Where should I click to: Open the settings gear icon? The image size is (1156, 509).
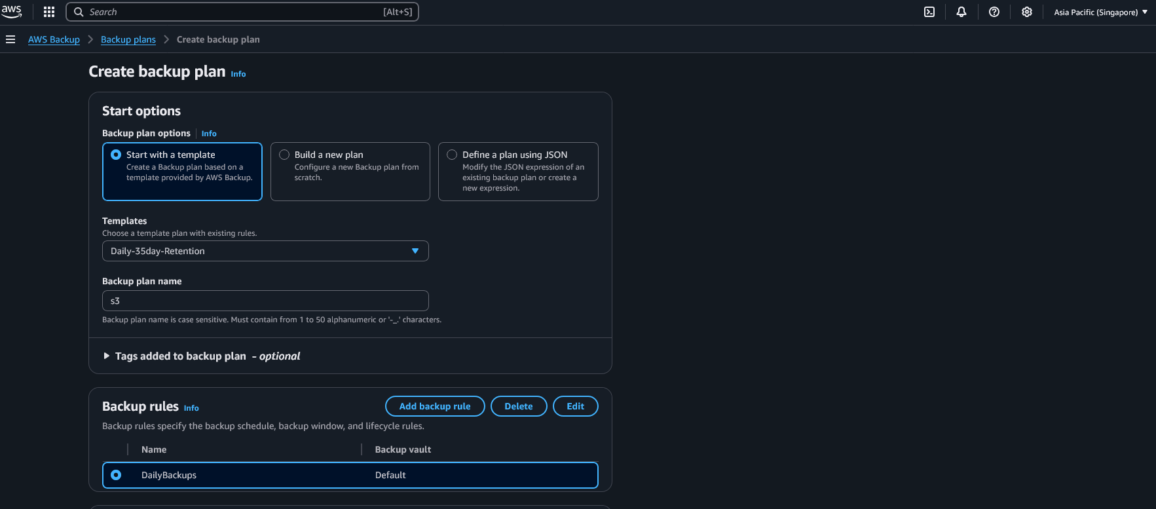(1027, 12)
